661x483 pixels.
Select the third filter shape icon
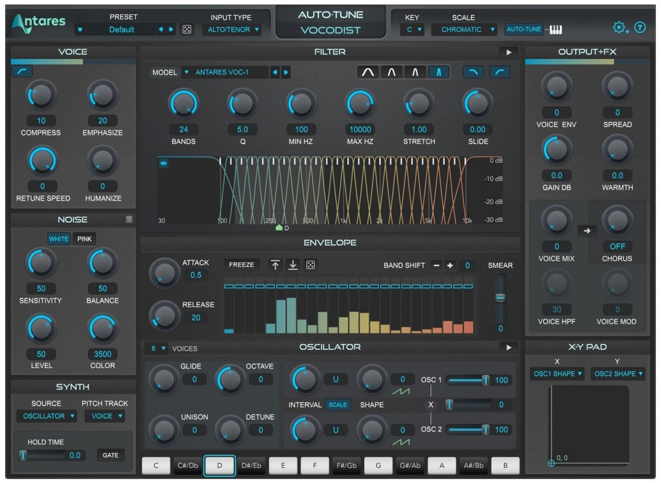pyautogui.click(x=415, y=72)
